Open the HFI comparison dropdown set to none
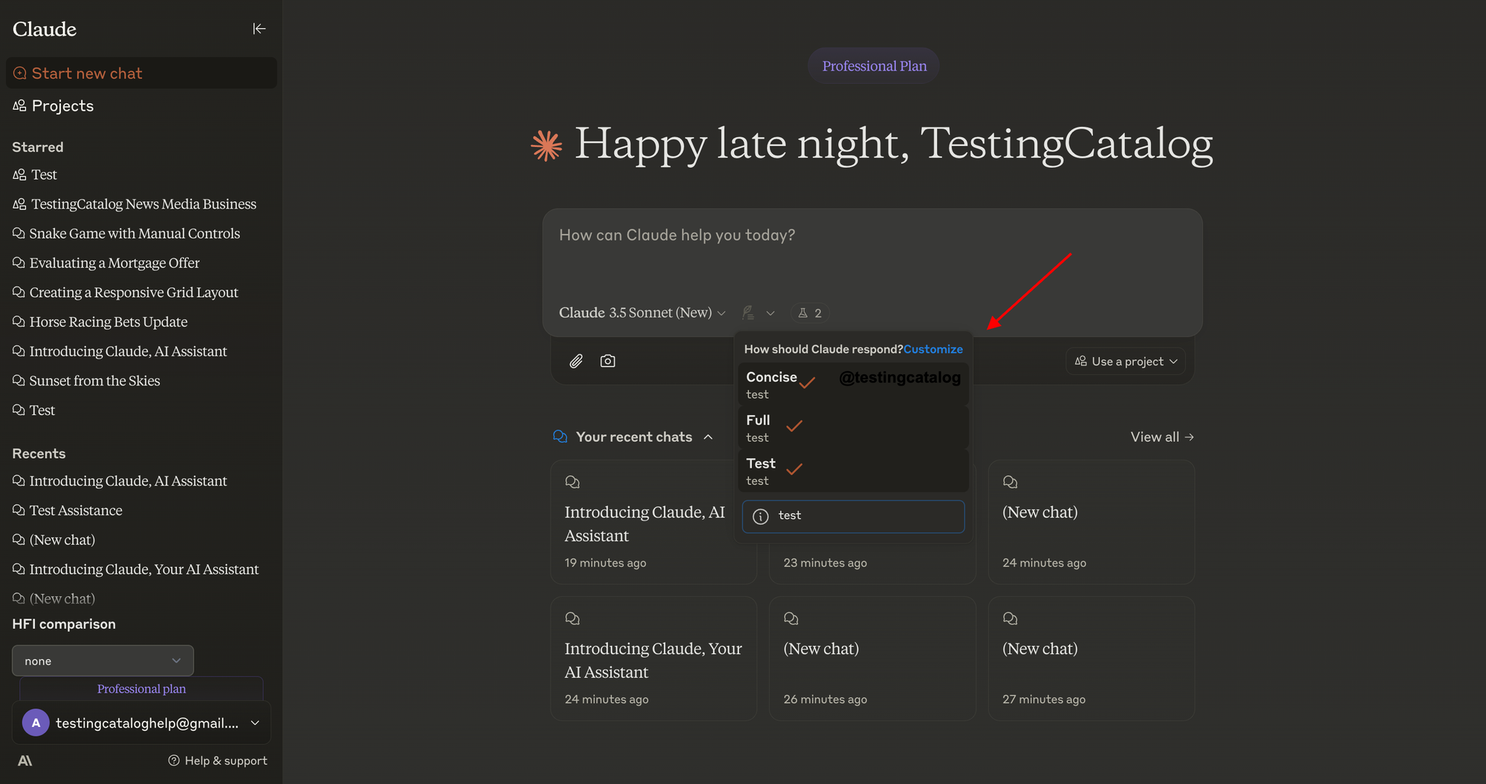Screen dimensions: 1486x784 pyautogui.click(x=103, y=661)
